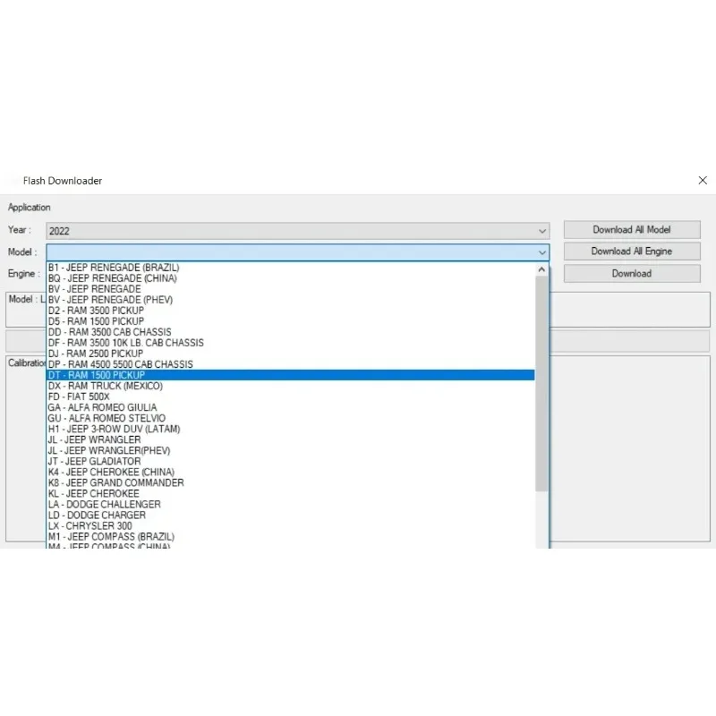This screenshot has width=716, height=716.
Task: Select H1 - JEEP 3-ROW DUV (LATAM)
Action: tap(290, 430)
